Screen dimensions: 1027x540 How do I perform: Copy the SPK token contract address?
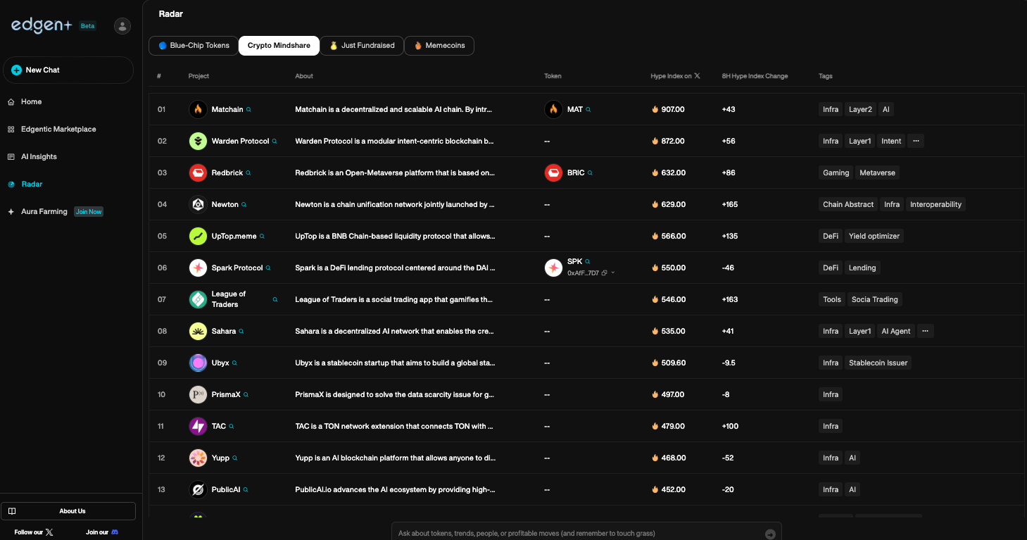tap(605, 273)
